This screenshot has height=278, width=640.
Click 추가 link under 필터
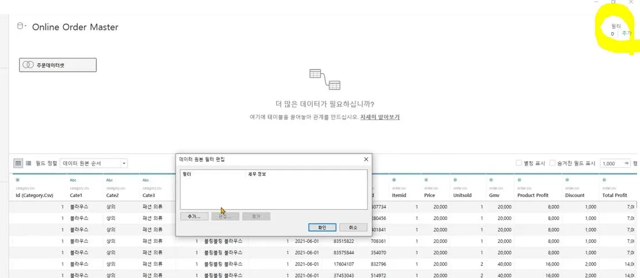click(626, 33)
